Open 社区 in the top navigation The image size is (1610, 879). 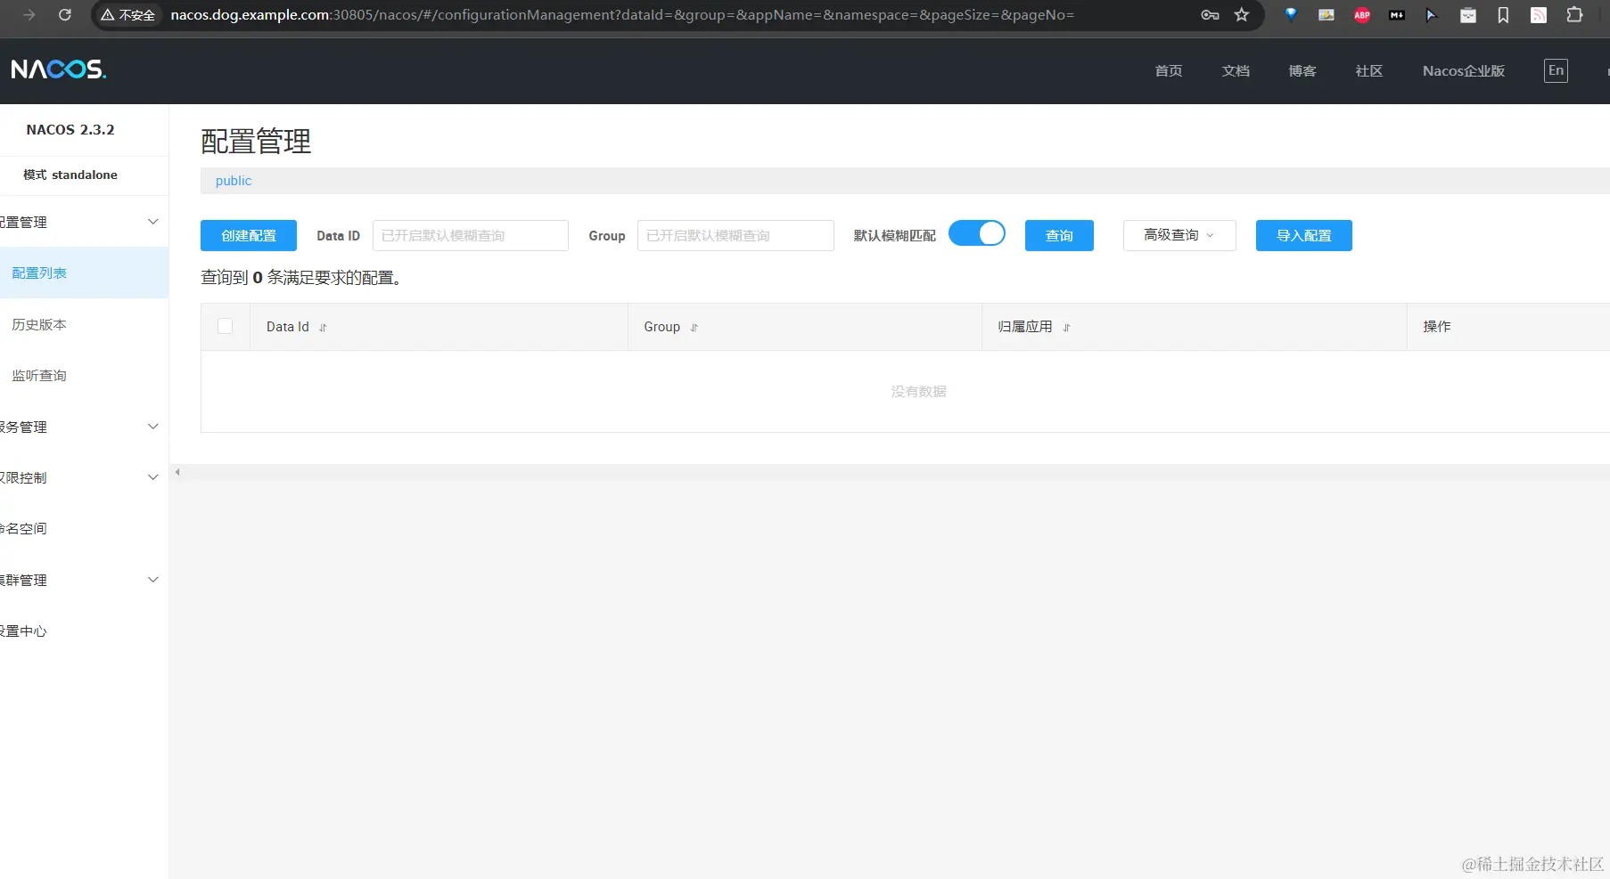pos(1368,70)
